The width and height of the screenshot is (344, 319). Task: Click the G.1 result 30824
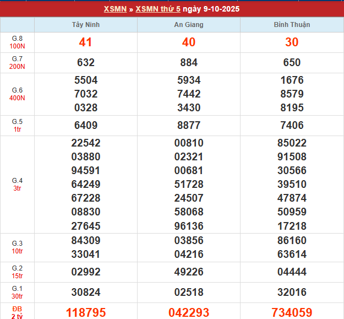coord(86,293)
